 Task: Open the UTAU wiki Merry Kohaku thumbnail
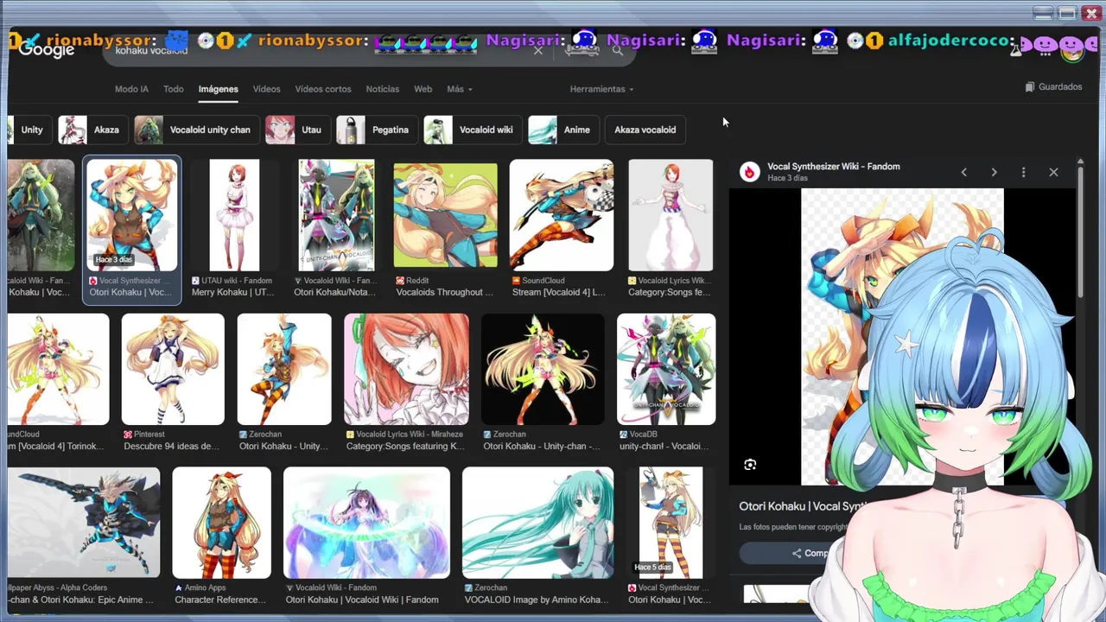click(x=234, y=215)
